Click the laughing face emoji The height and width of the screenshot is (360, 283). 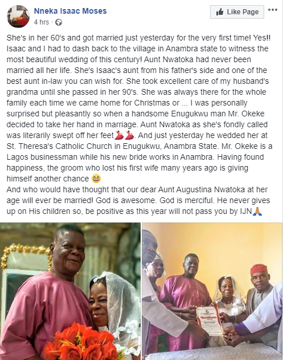(96, 179)
